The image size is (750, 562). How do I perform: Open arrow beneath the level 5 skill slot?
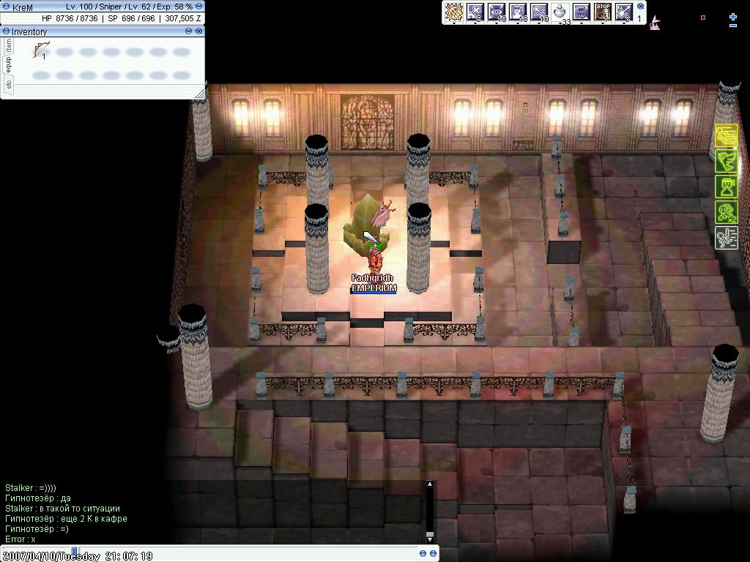click(x=475, y=23)
